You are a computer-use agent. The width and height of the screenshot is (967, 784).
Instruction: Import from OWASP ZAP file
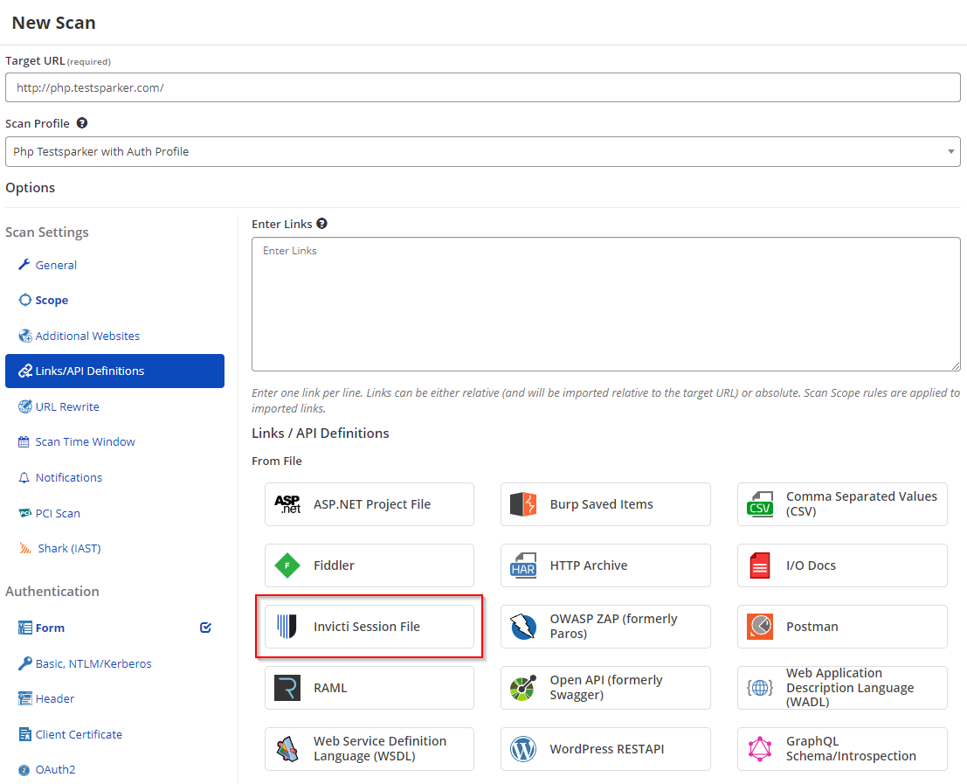605,626
